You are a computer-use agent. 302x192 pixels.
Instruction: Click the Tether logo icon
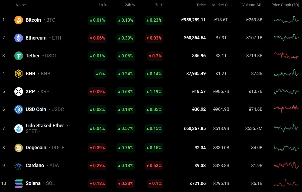coord(19,56)
